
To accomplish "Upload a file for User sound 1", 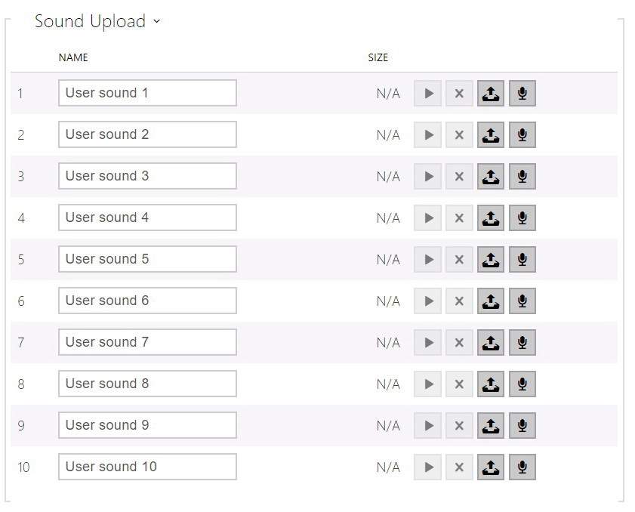I will [x=490, y=93].
